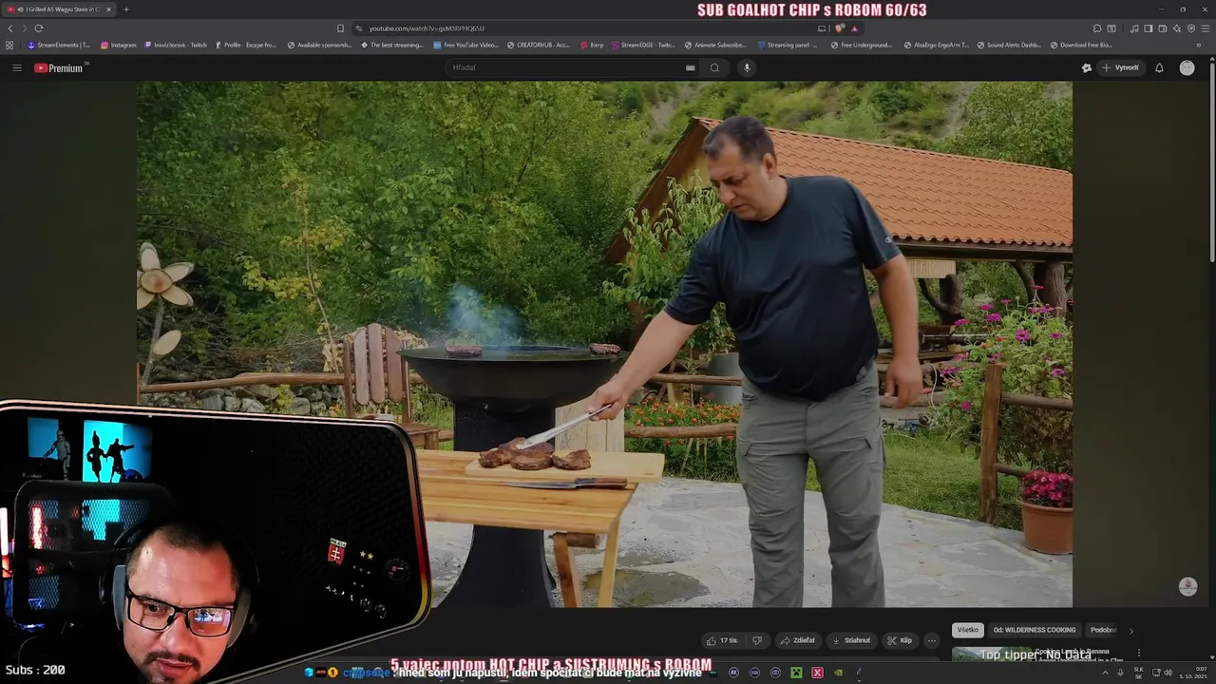Open Blerp bookmark
This screenshot has width=1216, height=684.
tap(592, 45)
